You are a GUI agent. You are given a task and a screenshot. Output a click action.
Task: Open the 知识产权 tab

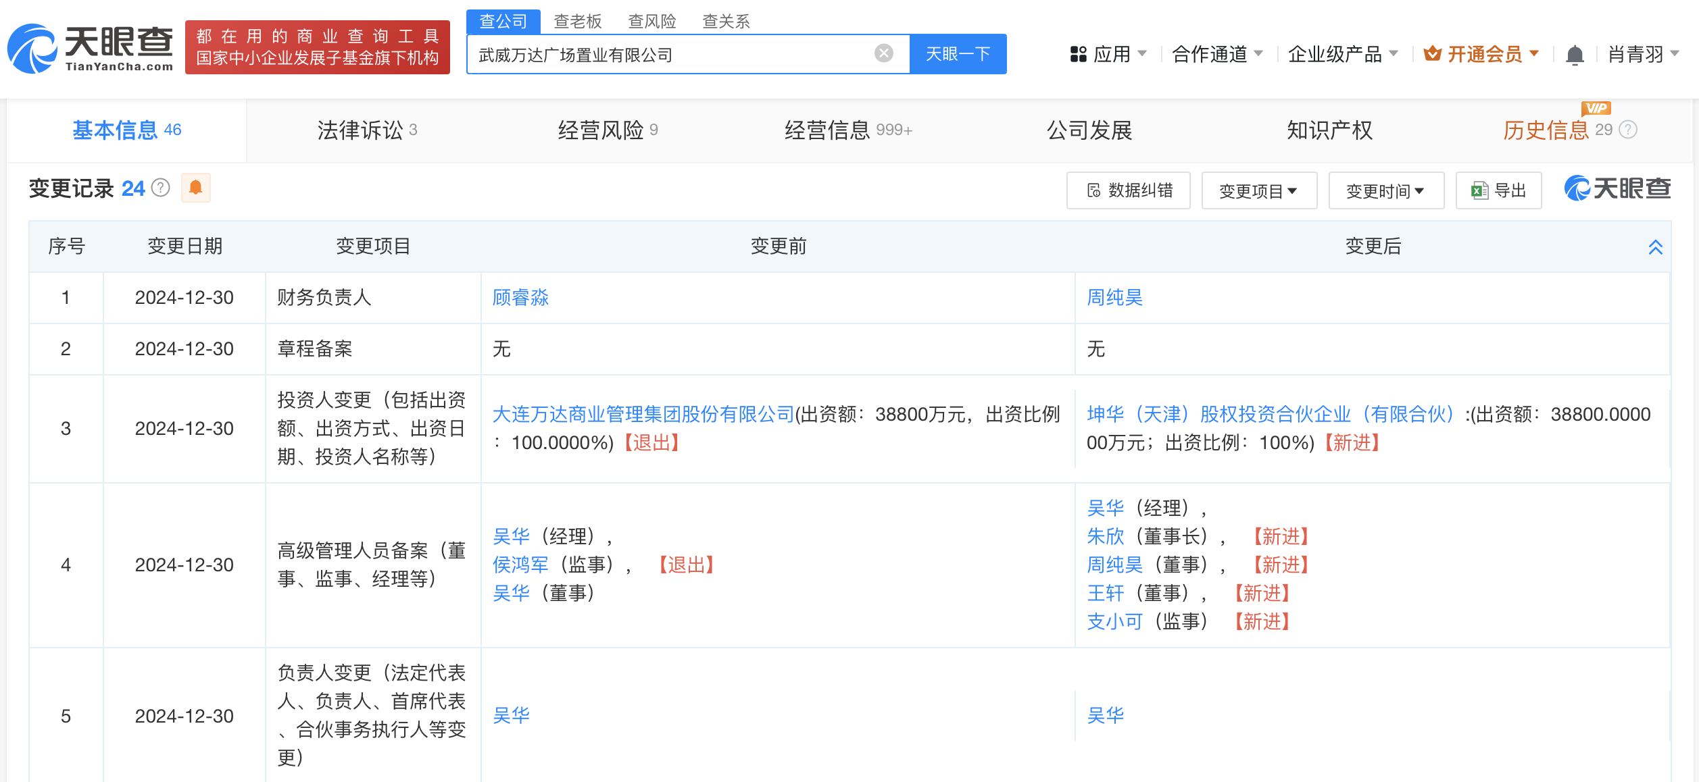click(x=1330, y=130)
